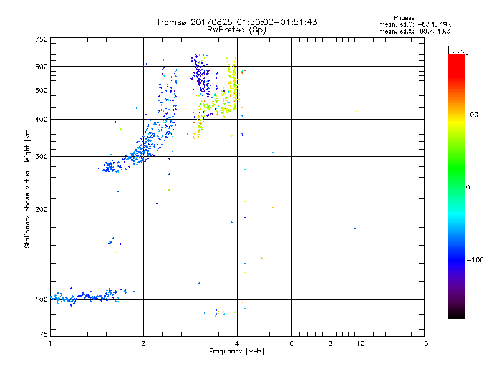Click the "Phases" header label

pyautogui.click(x=404, y=18)
